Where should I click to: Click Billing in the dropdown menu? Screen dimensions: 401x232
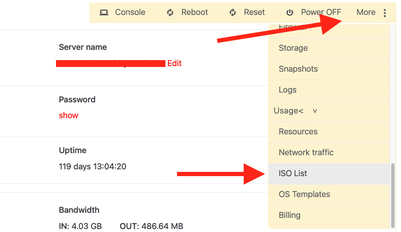tap(289, 215)
